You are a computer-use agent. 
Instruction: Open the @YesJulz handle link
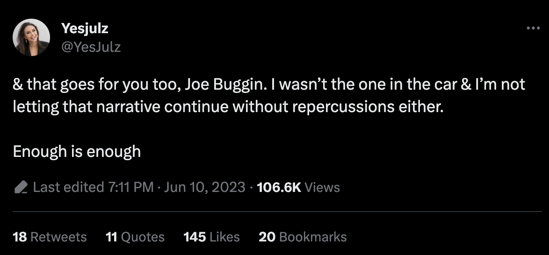[91, 47]
